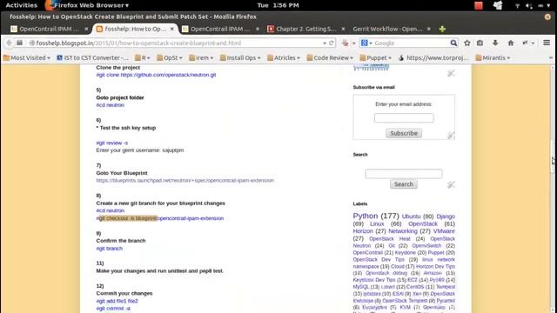Click the wrench icon above Subscribe via email

point(451,73)
